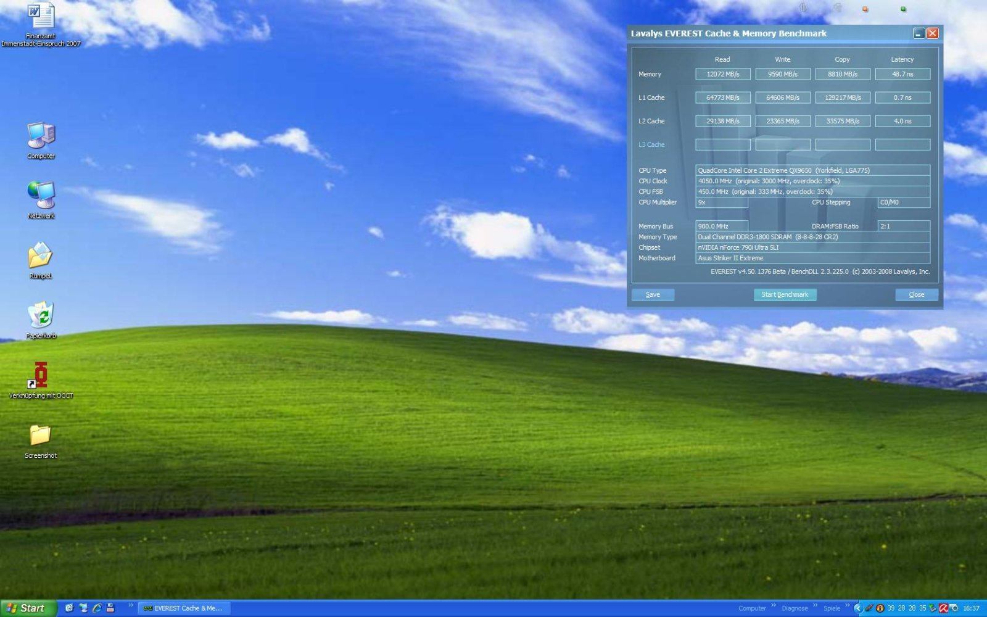The height and width of the screenshot is (617, 987).
Task: Click Memory Read value 12072 MB/s
Action: (723, 74)
